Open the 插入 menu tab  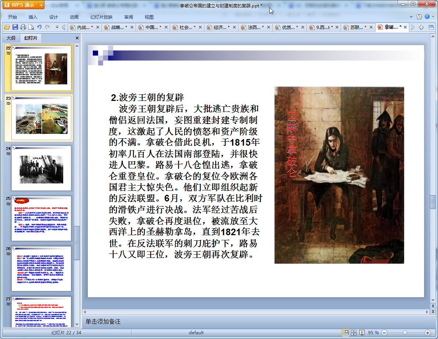coord(33,17)
